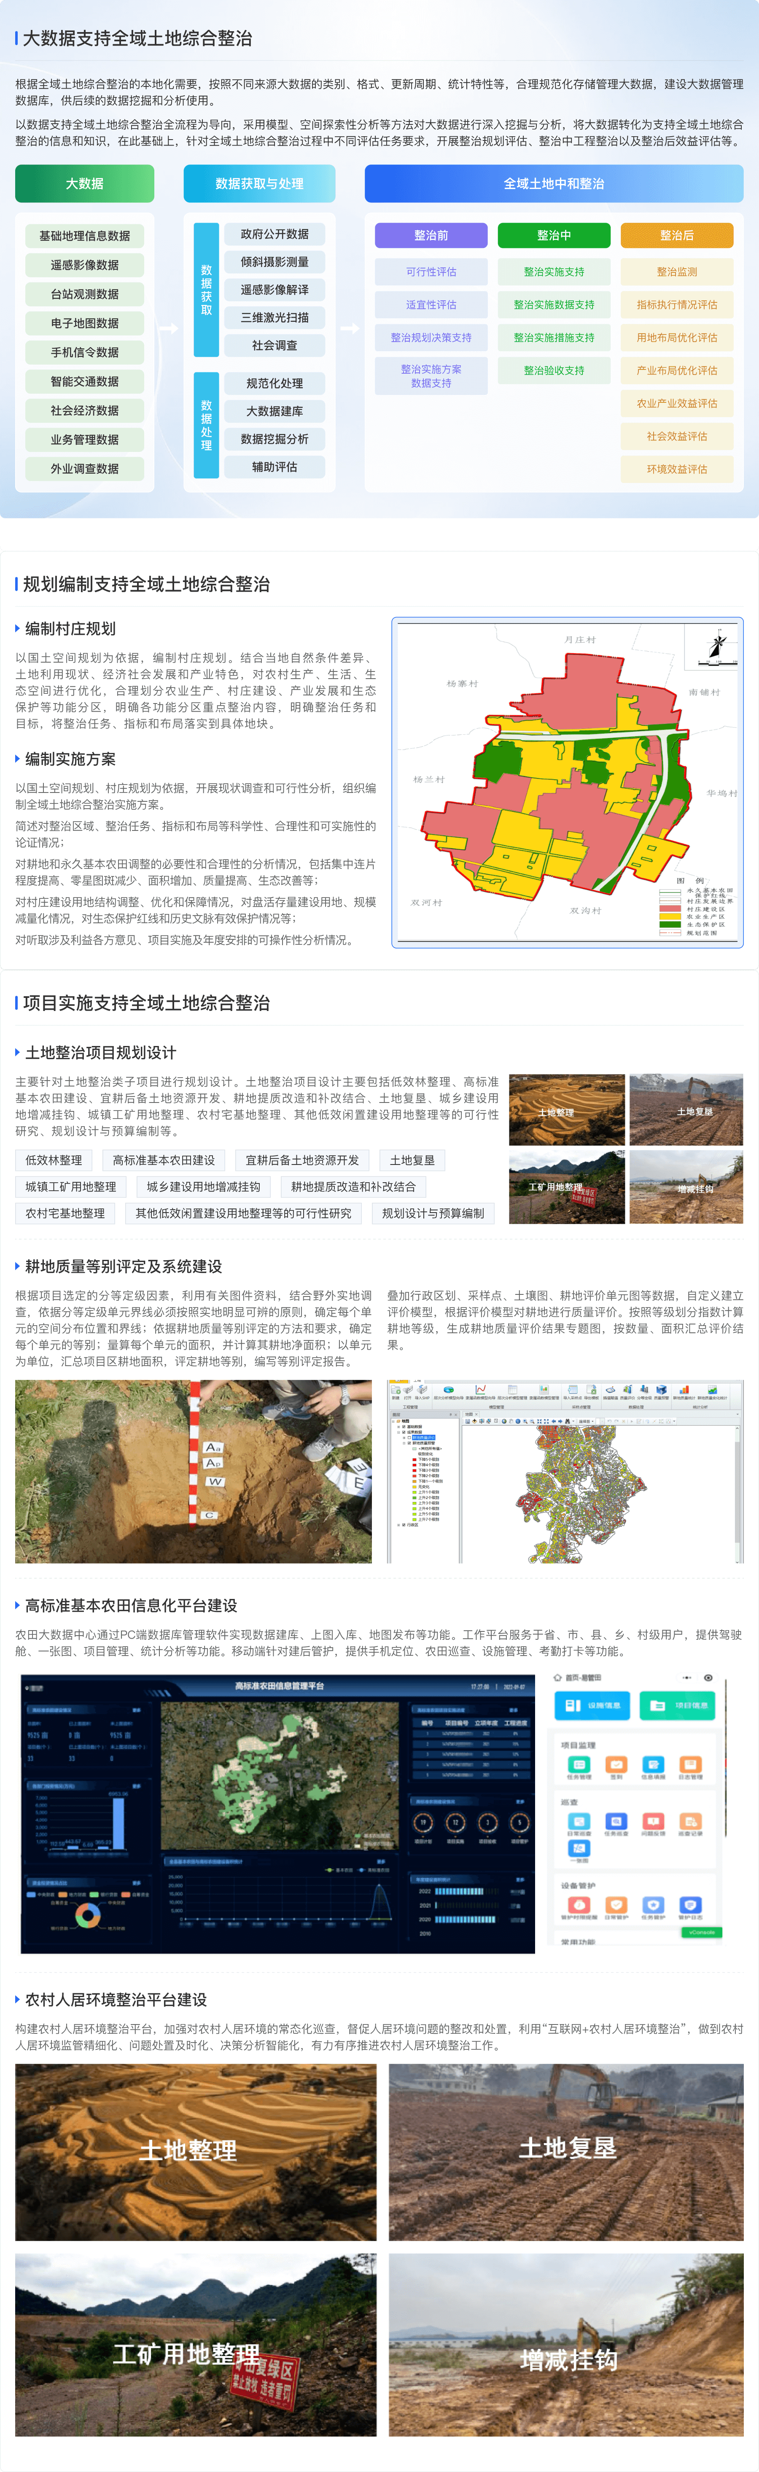Click the 耕地质量统计 bar chart icon

pos(684,1390)
